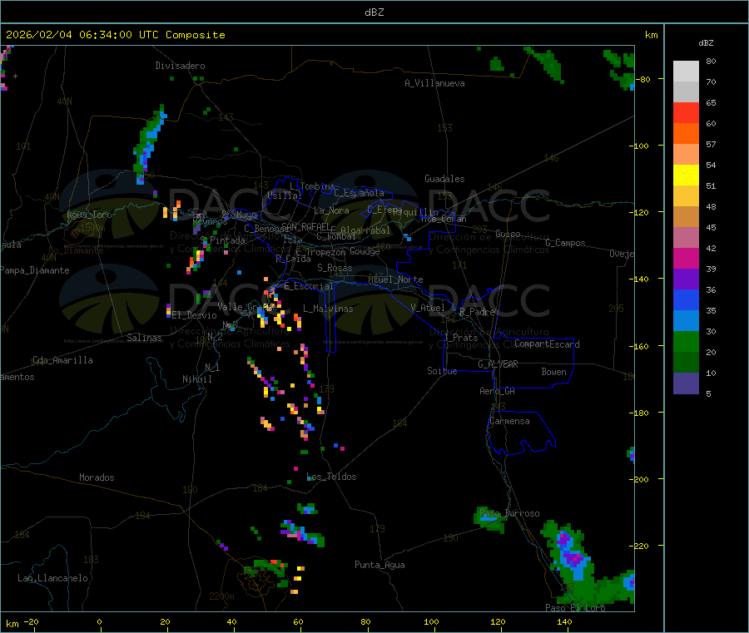
Task: Click the 'SAN_RAFAEL' city label
Action: tap(305, 226)
